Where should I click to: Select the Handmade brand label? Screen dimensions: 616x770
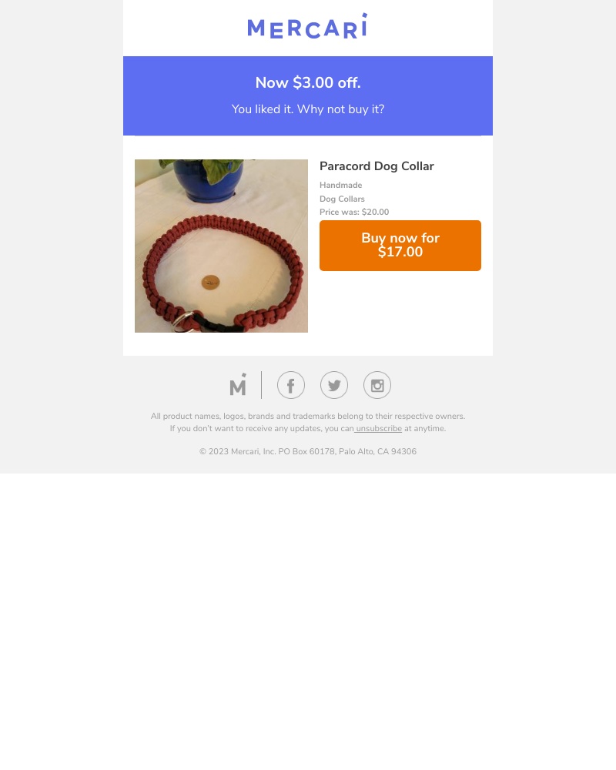(x=341, y=185)
